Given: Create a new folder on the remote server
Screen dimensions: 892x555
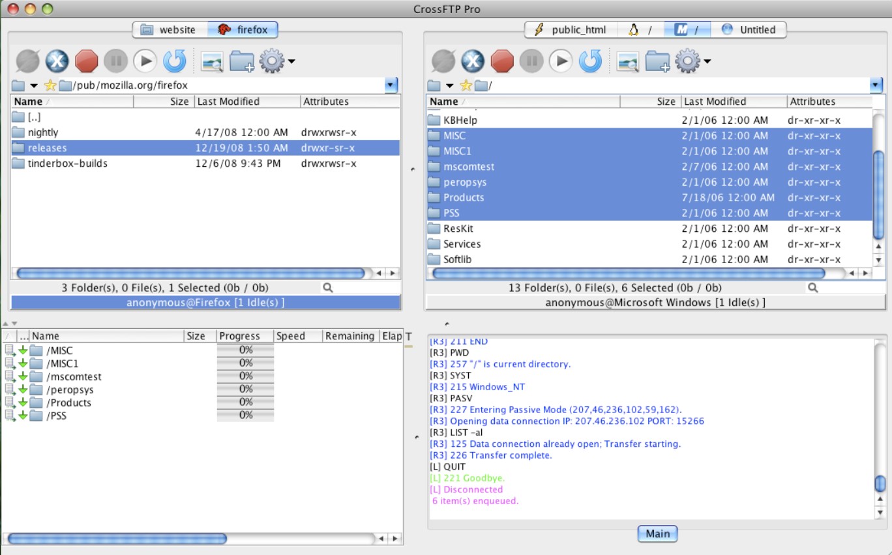Looking at the screenshot, I should click(x=658, y=61).
